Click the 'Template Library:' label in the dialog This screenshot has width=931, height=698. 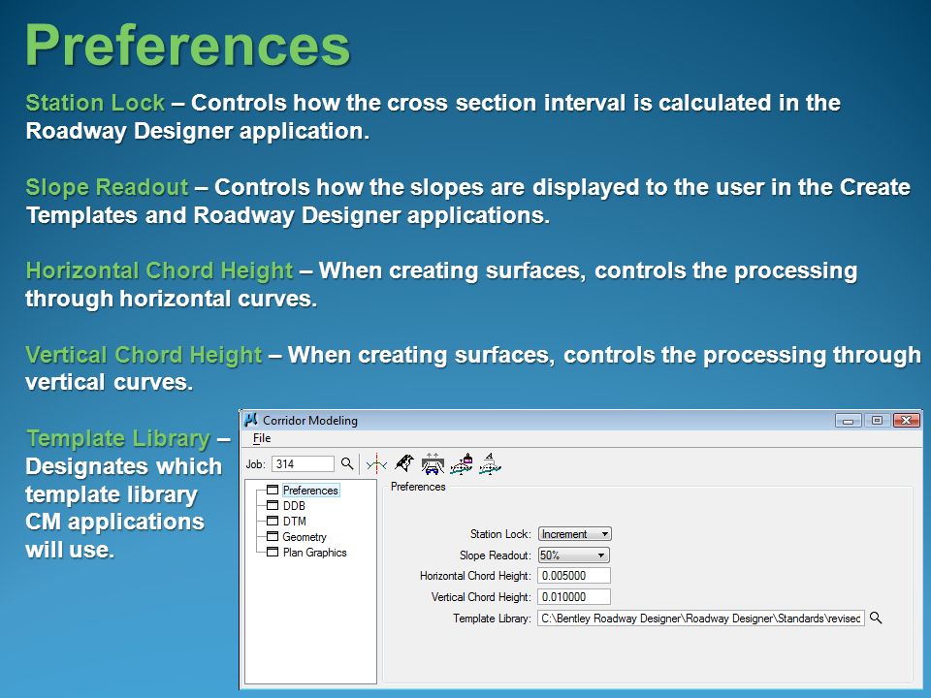pyautogui.click(x=492, y=619)
